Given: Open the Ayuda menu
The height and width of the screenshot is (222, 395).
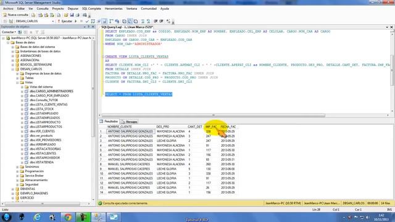Looking at the screenshot, I should [x=165, y=9].
